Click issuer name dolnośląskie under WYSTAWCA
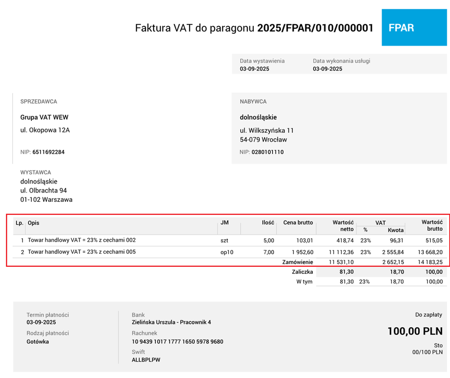Image resolution: width=450 pixels, height=378 pixels. (x=39, y=182)
